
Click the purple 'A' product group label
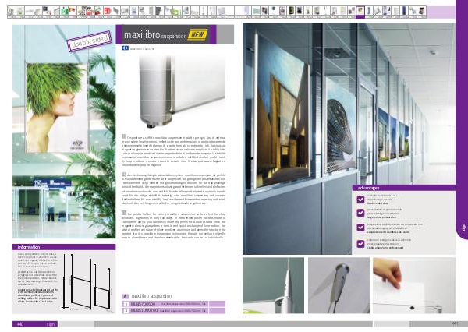tap(126, 296)
